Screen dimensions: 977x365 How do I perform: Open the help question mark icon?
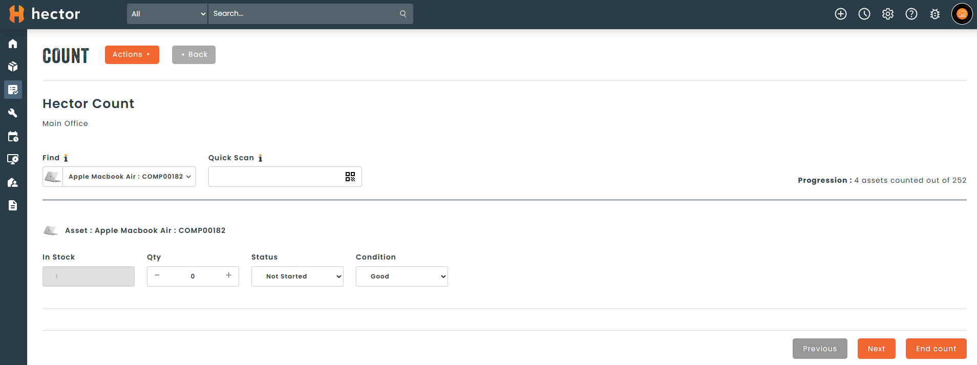[x=911, y=14]
